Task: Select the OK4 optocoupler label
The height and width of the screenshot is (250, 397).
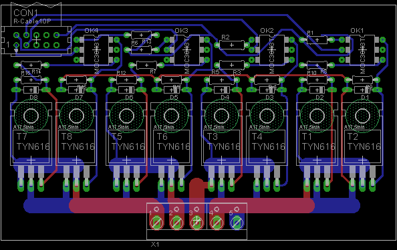Action: click(x=91, y=31)
